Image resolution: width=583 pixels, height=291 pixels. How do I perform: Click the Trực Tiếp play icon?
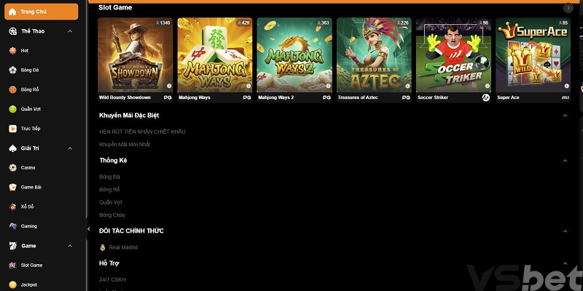(x=12, y=129)
